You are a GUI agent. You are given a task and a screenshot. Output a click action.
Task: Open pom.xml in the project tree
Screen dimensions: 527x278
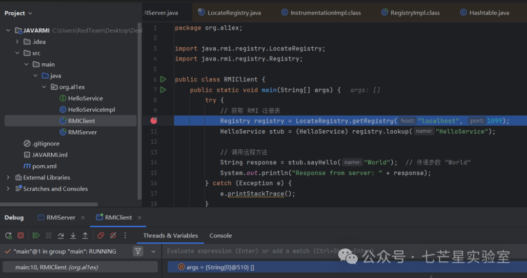[x=40, y=166]
